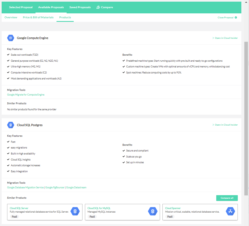Click the Cloud Spanner card icon

(230, 211)
